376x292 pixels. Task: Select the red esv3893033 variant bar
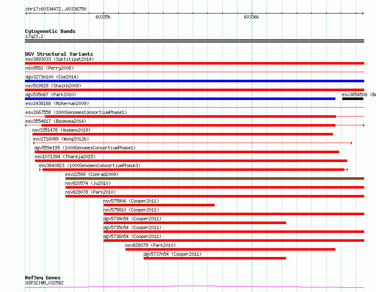[194, 63]
